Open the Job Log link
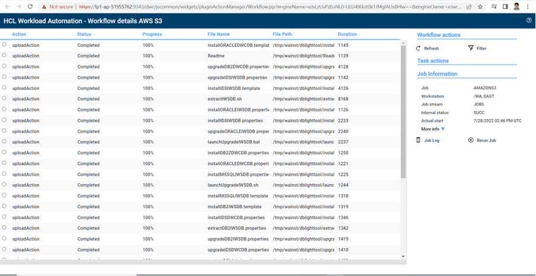Image resolution: width=536 pixels, height=276 pixels. [x=432, y=140]
